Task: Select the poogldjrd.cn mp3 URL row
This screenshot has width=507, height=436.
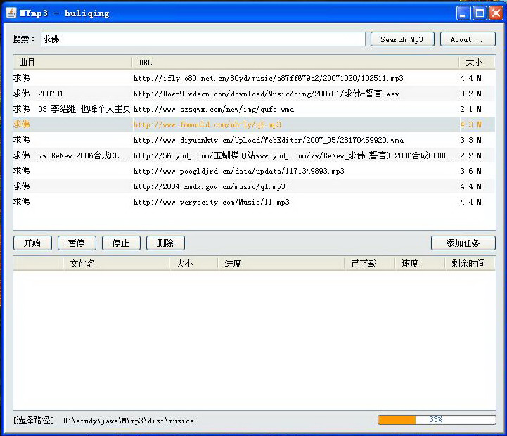Action: point(254,171)
